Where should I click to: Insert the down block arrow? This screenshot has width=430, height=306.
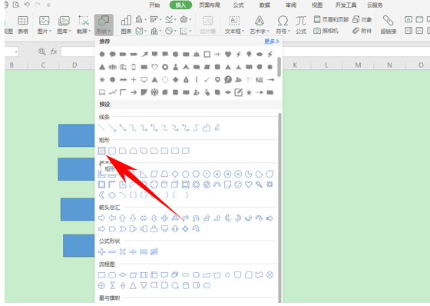point(133,218)
